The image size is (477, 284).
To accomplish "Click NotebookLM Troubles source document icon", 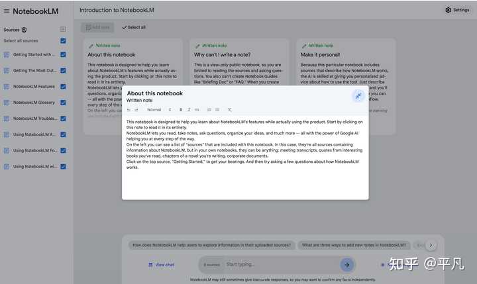I will click(7, 118).
